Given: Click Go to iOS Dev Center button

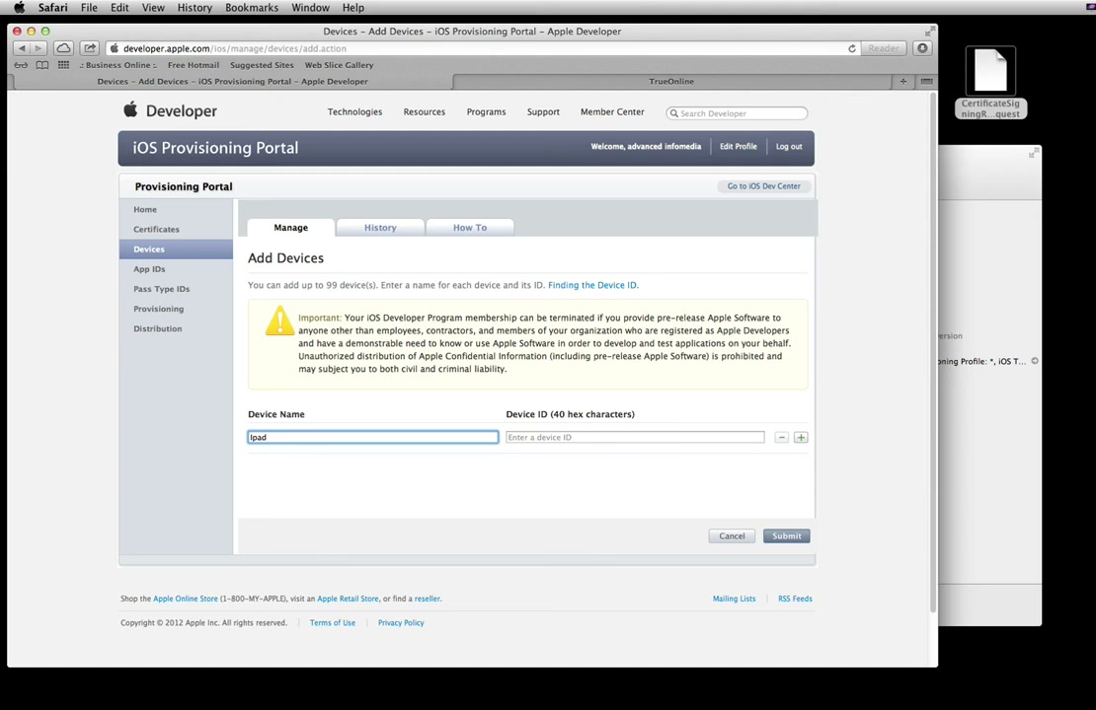Looking at the screenshot, I should pyautogui.click(x=763, y=186).
